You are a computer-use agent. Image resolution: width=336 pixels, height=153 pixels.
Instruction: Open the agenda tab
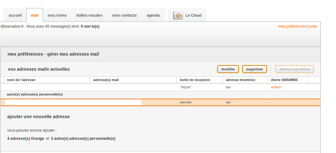(x=153, y=15)
